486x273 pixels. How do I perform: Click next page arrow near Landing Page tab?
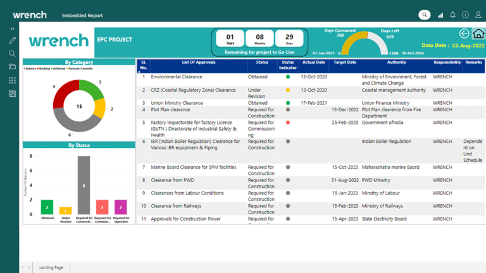29,267
